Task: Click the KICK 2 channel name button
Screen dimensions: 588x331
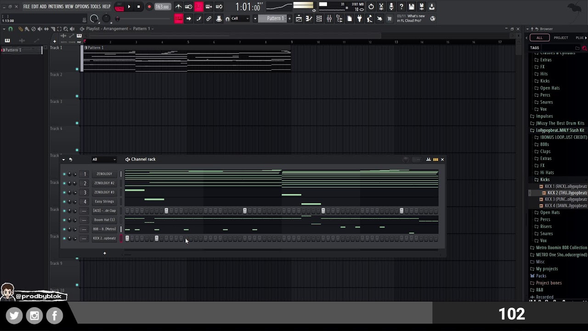Action: pyautogui.click(x=104, y=238)
